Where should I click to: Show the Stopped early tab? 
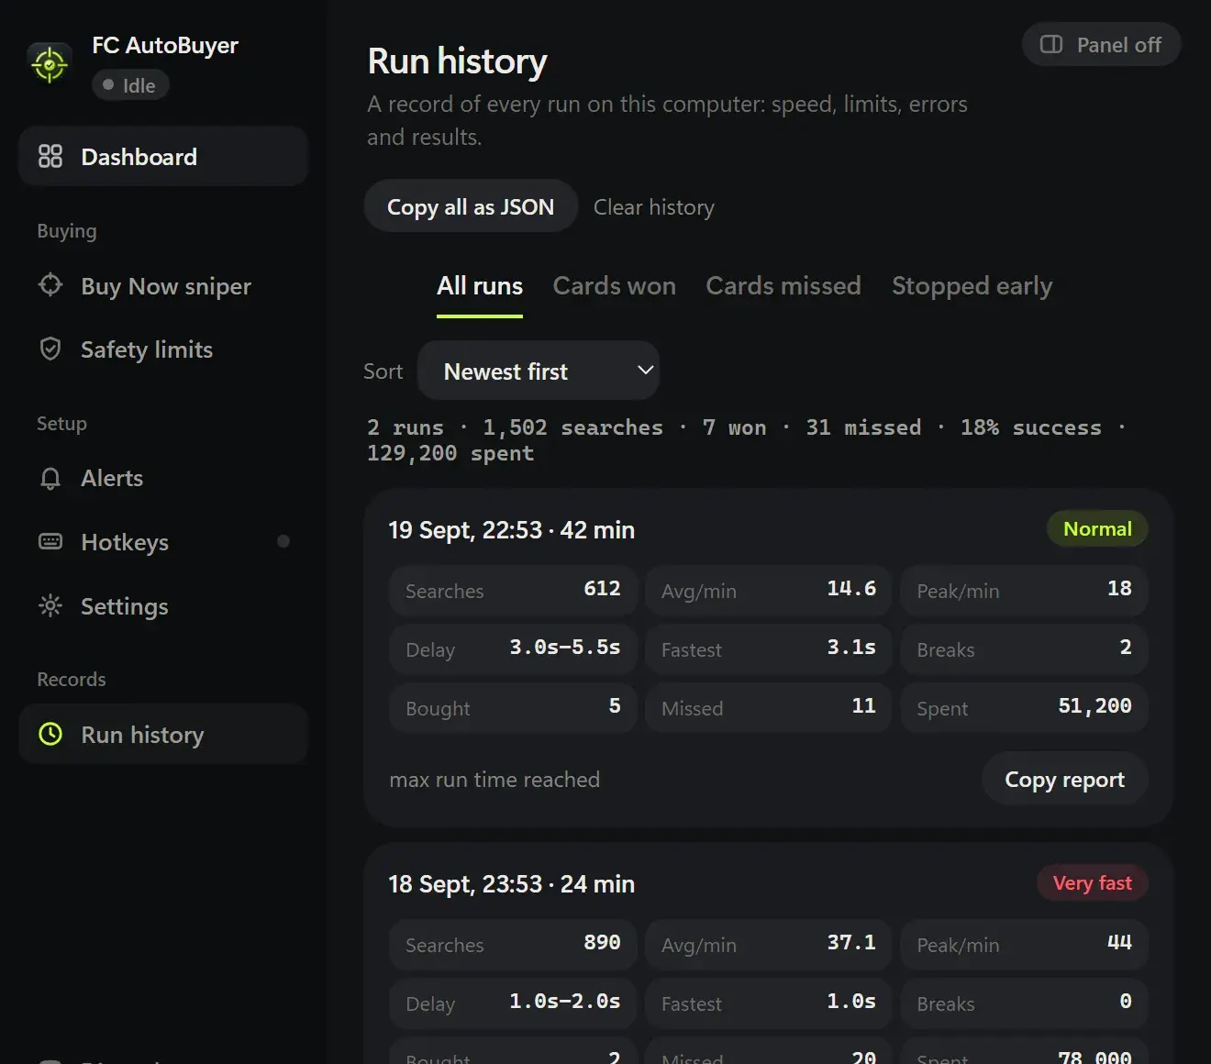point(972,286)
